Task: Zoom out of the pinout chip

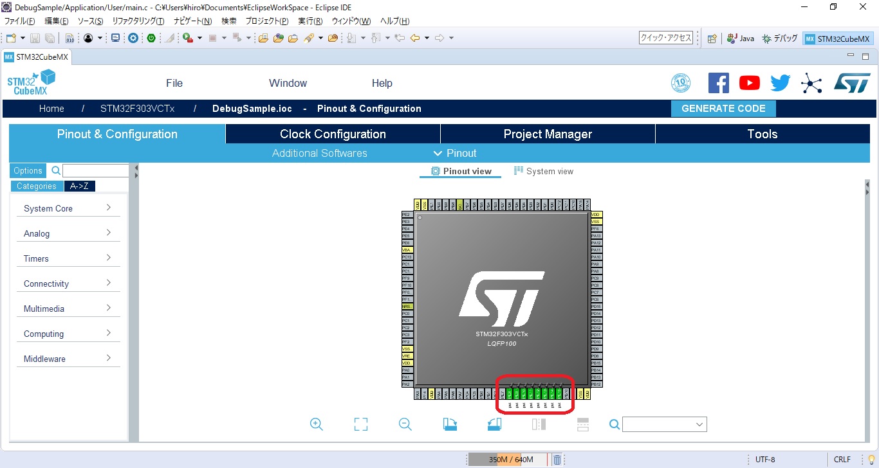Action: (x=405, y=424)
